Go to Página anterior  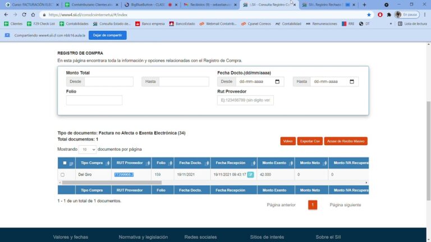click(x=281, y=205)
